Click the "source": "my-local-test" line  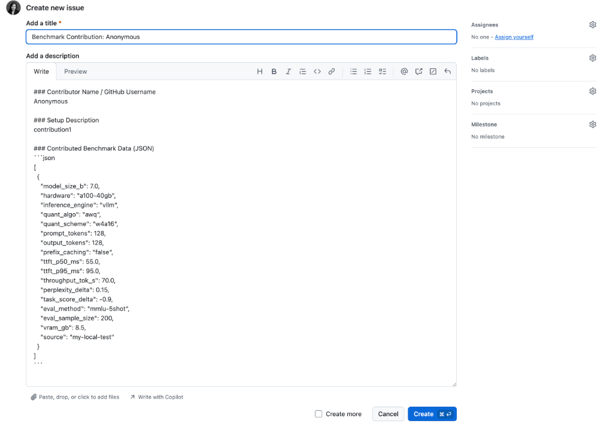pos(77,337)
